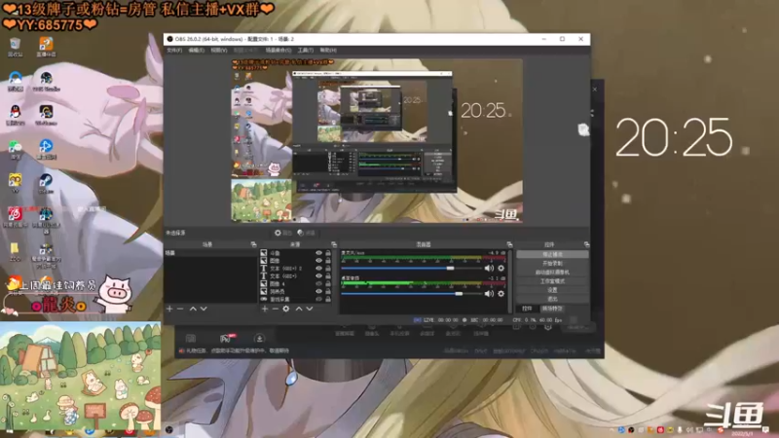Select the 场景 entry in the Scenes list

[x=211, y=253]
